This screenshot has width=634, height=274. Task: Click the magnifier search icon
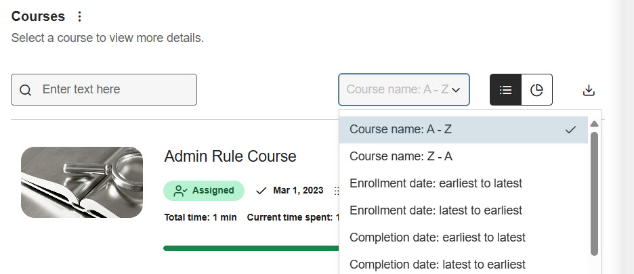coord(26,90)
